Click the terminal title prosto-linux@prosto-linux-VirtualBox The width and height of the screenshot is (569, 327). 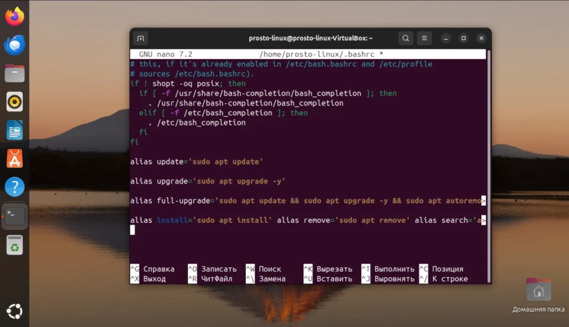(x=311, y=38)
